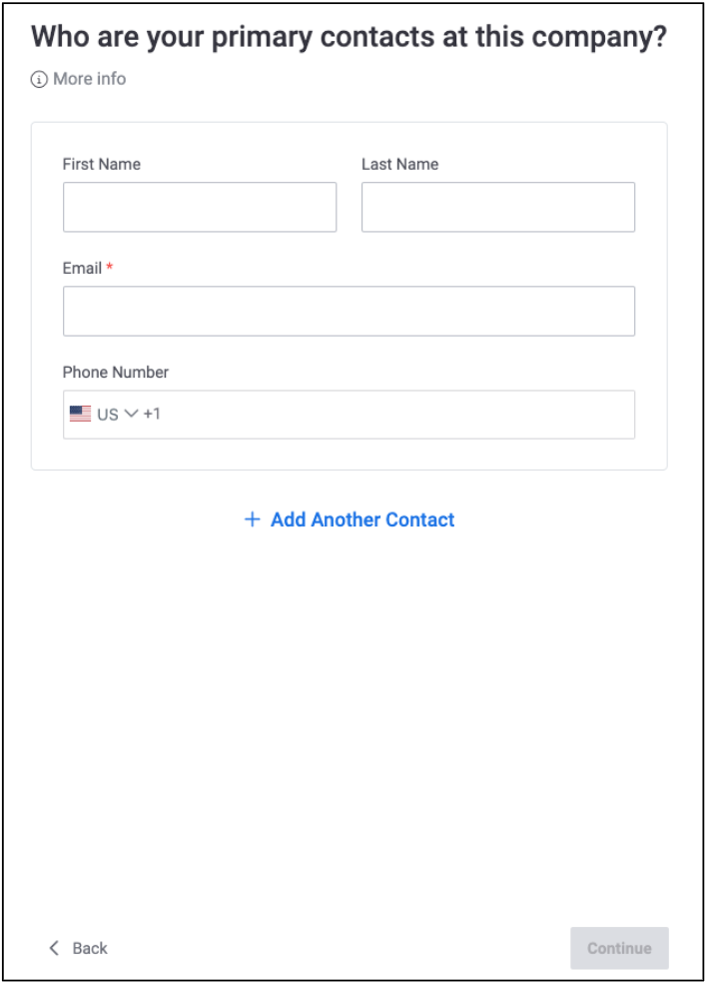Focus the Last Name input field
The image size is (707, 985).
coord(498,207)
